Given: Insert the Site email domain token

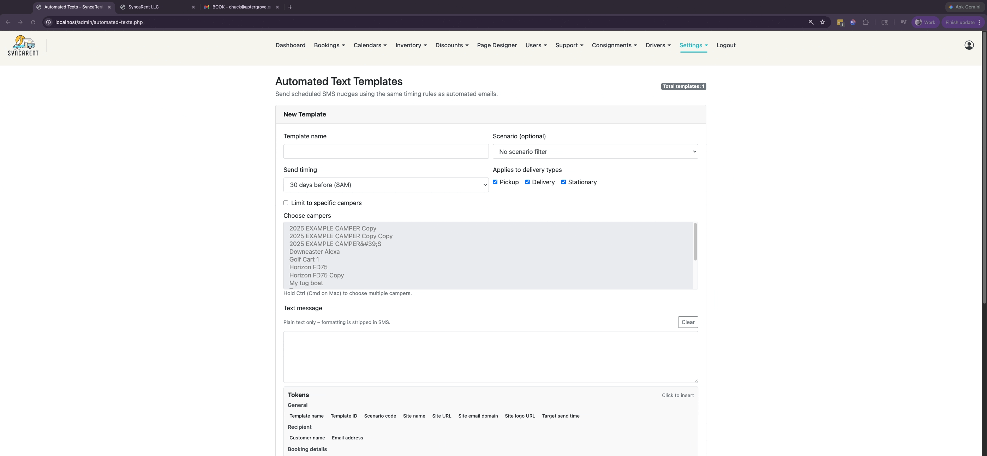Looking at the screenshot, I should pos(478,416).
